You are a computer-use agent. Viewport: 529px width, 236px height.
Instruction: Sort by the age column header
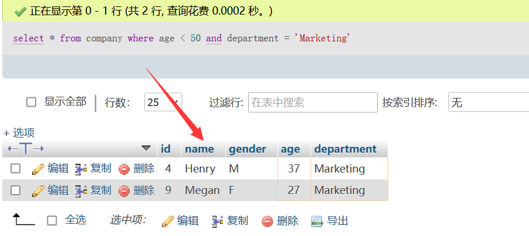pyautogui.click(x=290, y=150)
